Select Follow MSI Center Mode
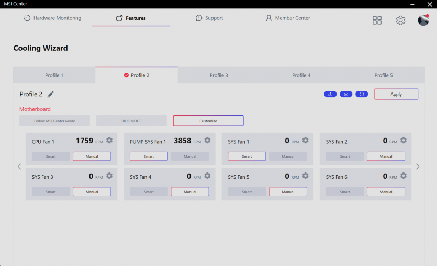The image size is (437, 266). click(55, 121)
